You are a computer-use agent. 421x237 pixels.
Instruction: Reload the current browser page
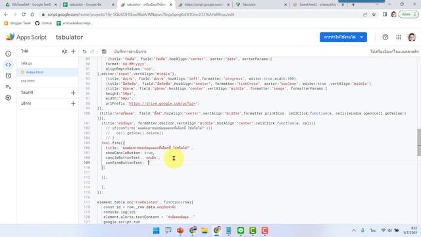[24, 14]
